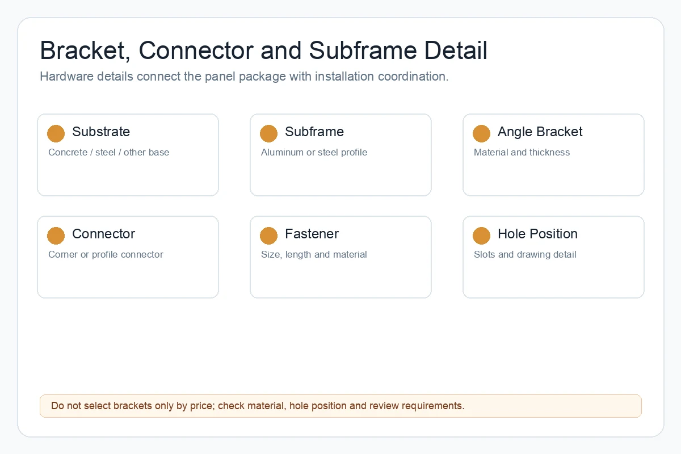Click 'Aluminum or steel profile' description
The width and height of the screenshot is (681, 454).
click(x=314, y=152)
